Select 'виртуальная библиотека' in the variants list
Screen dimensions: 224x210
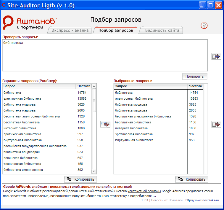coord(47,140)
